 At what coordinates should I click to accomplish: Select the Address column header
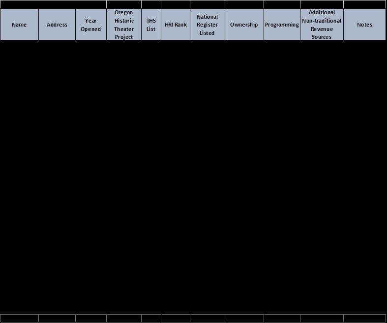pyautogui.click(x=57, y=25)
